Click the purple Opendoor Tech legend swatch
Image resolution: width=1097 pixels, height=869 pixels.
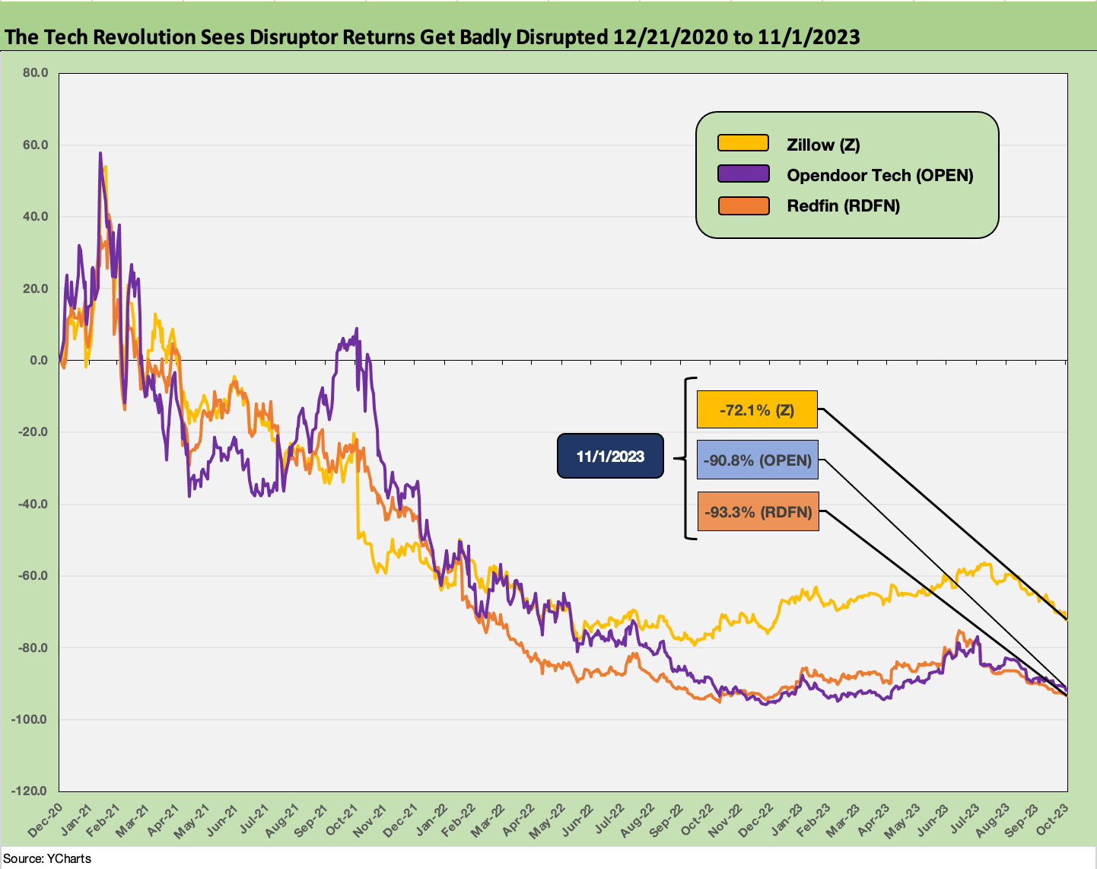pos(743,173)
